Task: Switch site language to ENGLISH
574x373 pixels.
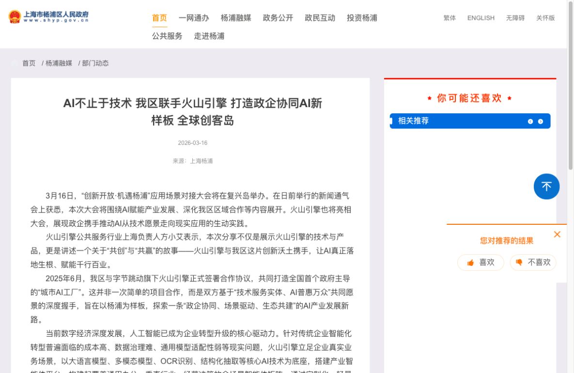Action: click(x=481, y=18)
